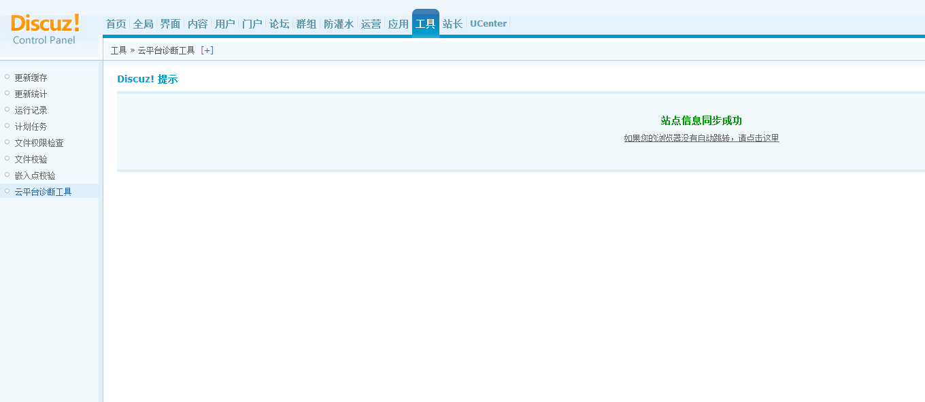Open 更新统计 in the sidebar
Image resolution: width=925 pixels, height=402 pixels.
(31, 94)
